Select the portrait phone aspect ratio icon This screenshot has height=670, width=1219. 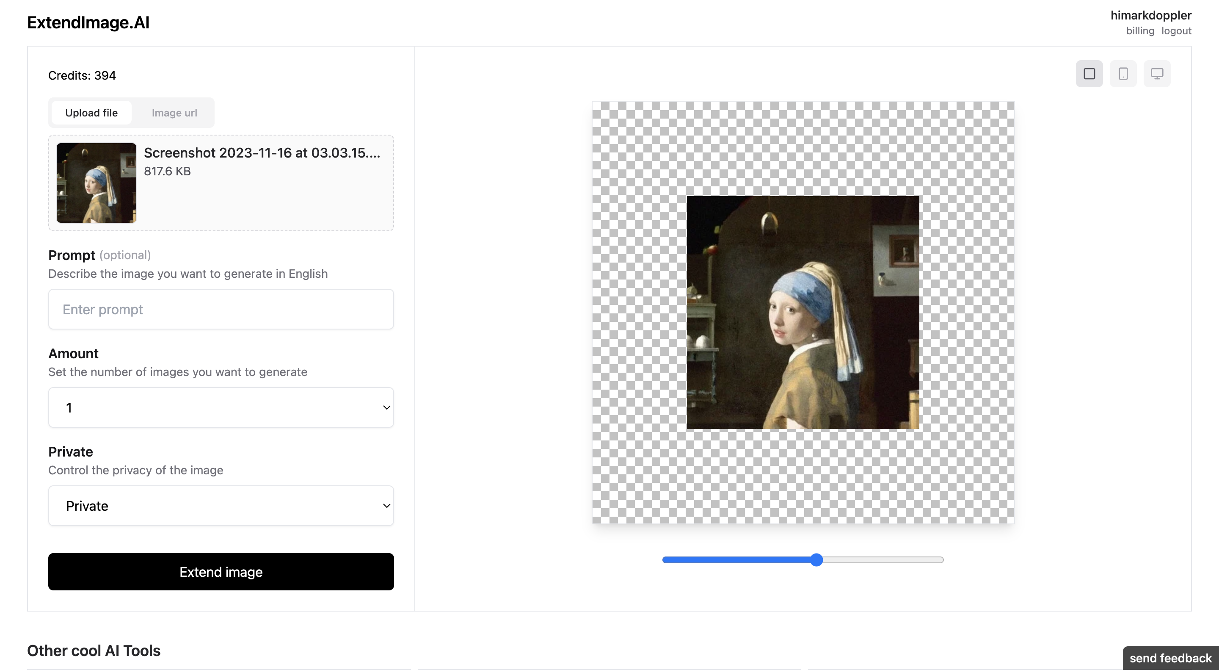(1123, 73)
